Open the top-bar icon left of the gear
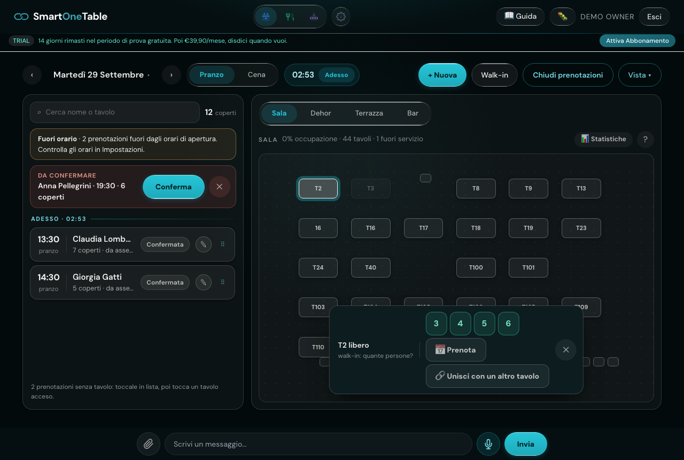This screenshot has height=460, width=684. (314, 17)
